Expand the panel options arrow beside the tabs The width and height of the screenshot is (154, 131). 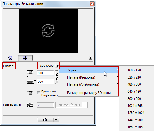coord(91,58)
